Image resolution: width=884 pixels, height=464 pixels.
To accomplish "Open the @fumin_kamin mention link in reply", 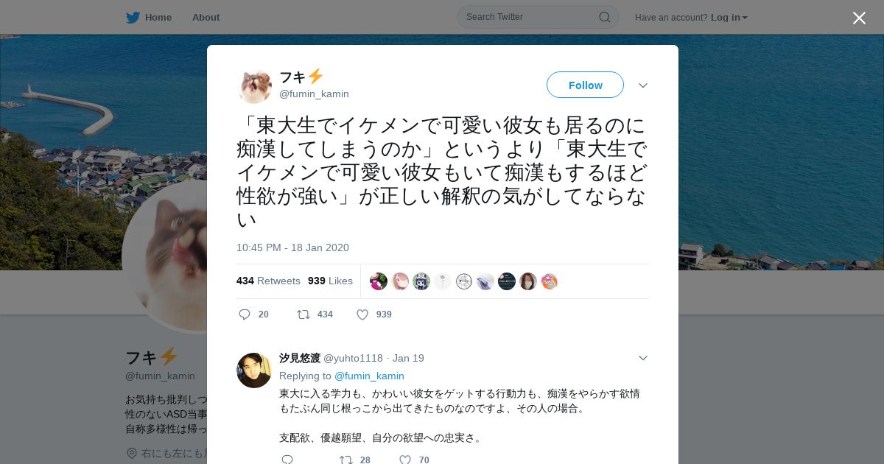I will [x=369, y=376].
